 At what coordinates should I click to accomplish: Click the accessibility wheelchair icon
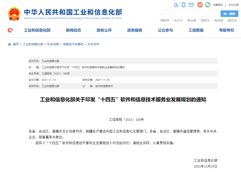tap(176, 5)
